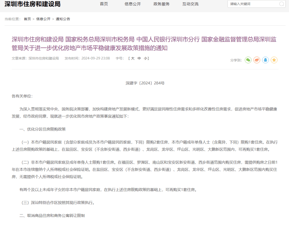Open the 政务服务 navigation menu
The height and width of the screenshot is (226, 289).
(161, 4)
